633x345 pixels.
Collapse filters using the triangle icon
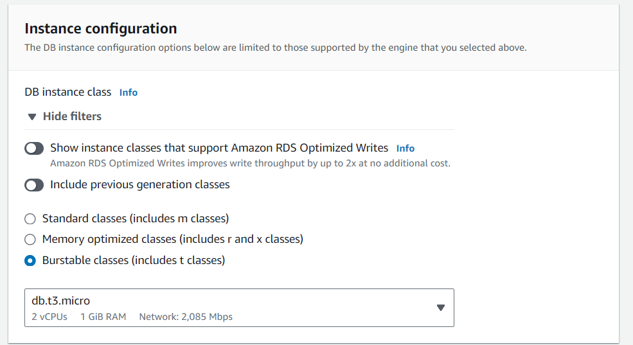(x=32, y=117)
